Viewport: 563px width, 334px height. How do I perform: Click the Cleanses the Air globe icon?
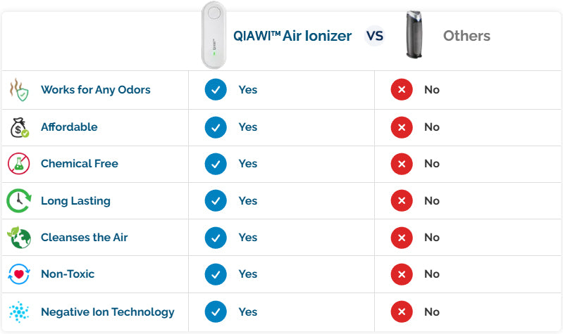tap(19, 238)
